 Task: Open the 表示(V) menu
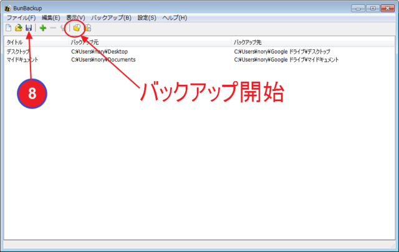click(75, 17)
